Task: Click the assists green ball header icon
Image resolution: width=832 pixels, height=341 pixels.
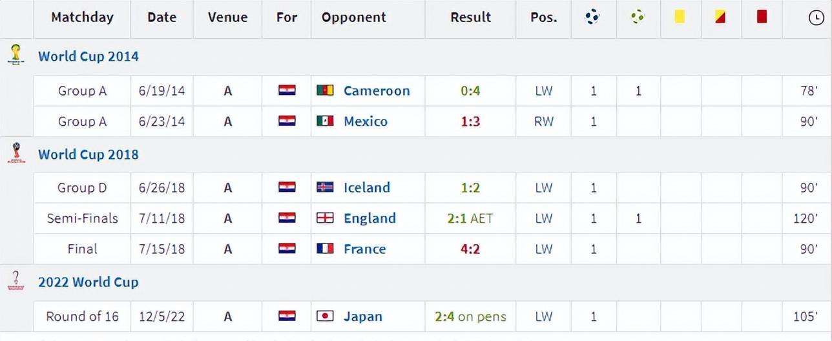Action: (638, 17)
